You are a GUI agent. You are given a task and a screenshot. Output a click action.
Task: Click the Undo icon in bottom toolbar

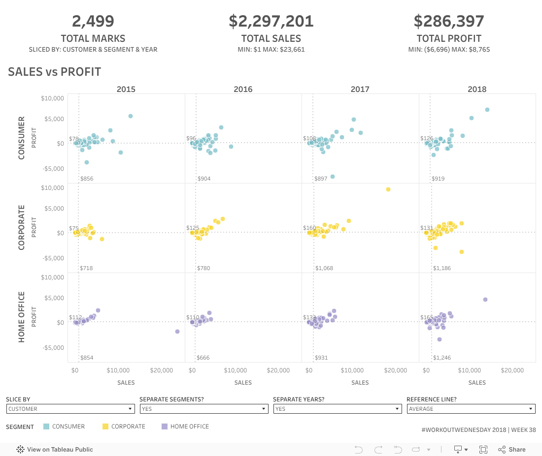coord(359,449)
